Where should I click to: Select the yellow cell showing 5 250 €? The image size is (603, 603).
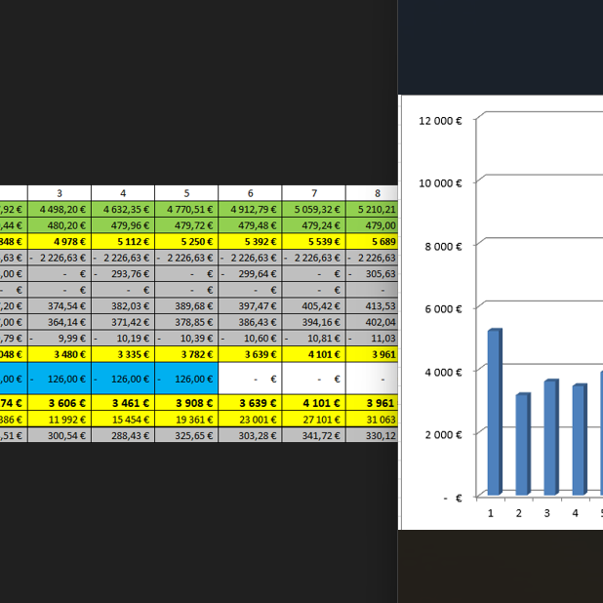pos(186,241)
